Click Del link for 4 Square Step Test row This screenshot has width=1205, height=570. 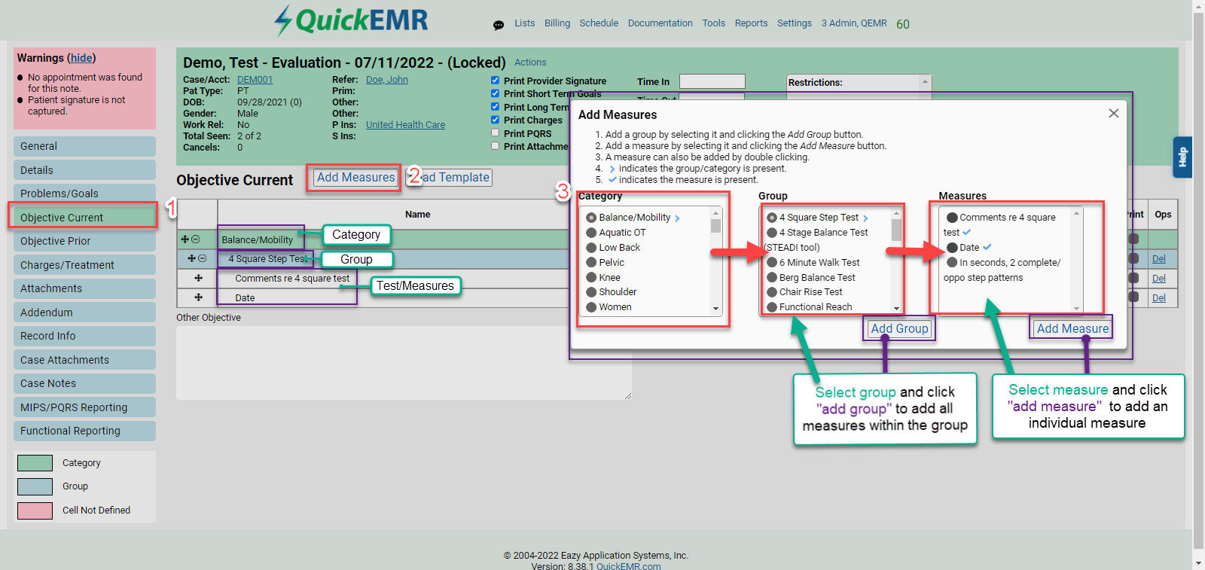[1159, 259]
